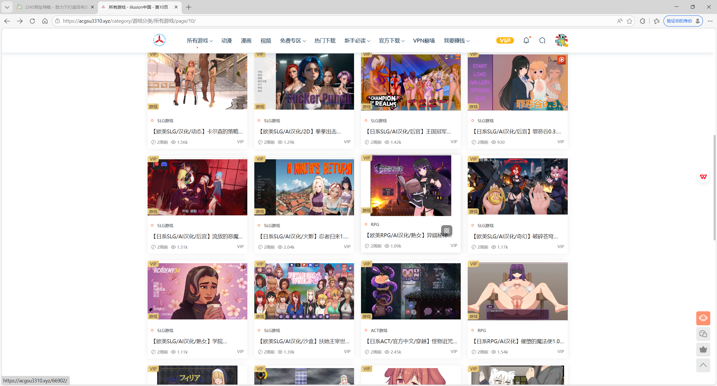717x386 pixels.
Task: Go forward in browser history
Action: click(20, 21)
